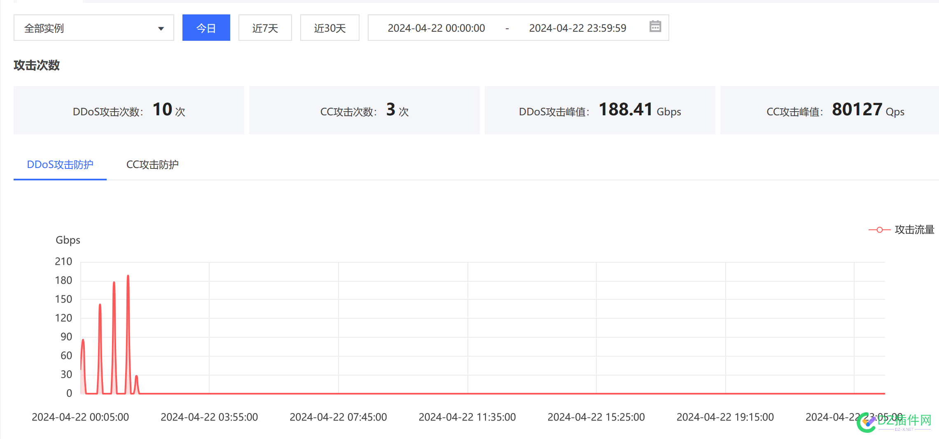The image size is (939, 439).
Task: Click the 210 y-axis label
Action: coord(63,262)
